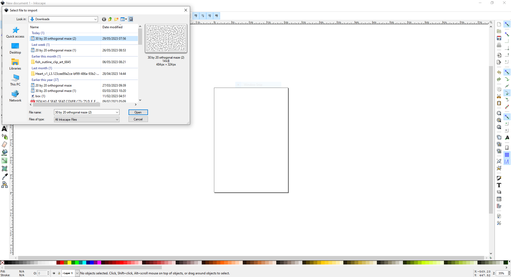
Task: Select the Mesh gradient tool
Action: tap(5, 169)
